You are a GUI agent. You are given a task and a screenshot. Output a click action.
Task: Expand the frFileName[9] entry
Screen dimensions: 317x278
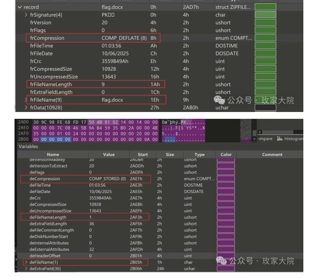coord(26,100)
